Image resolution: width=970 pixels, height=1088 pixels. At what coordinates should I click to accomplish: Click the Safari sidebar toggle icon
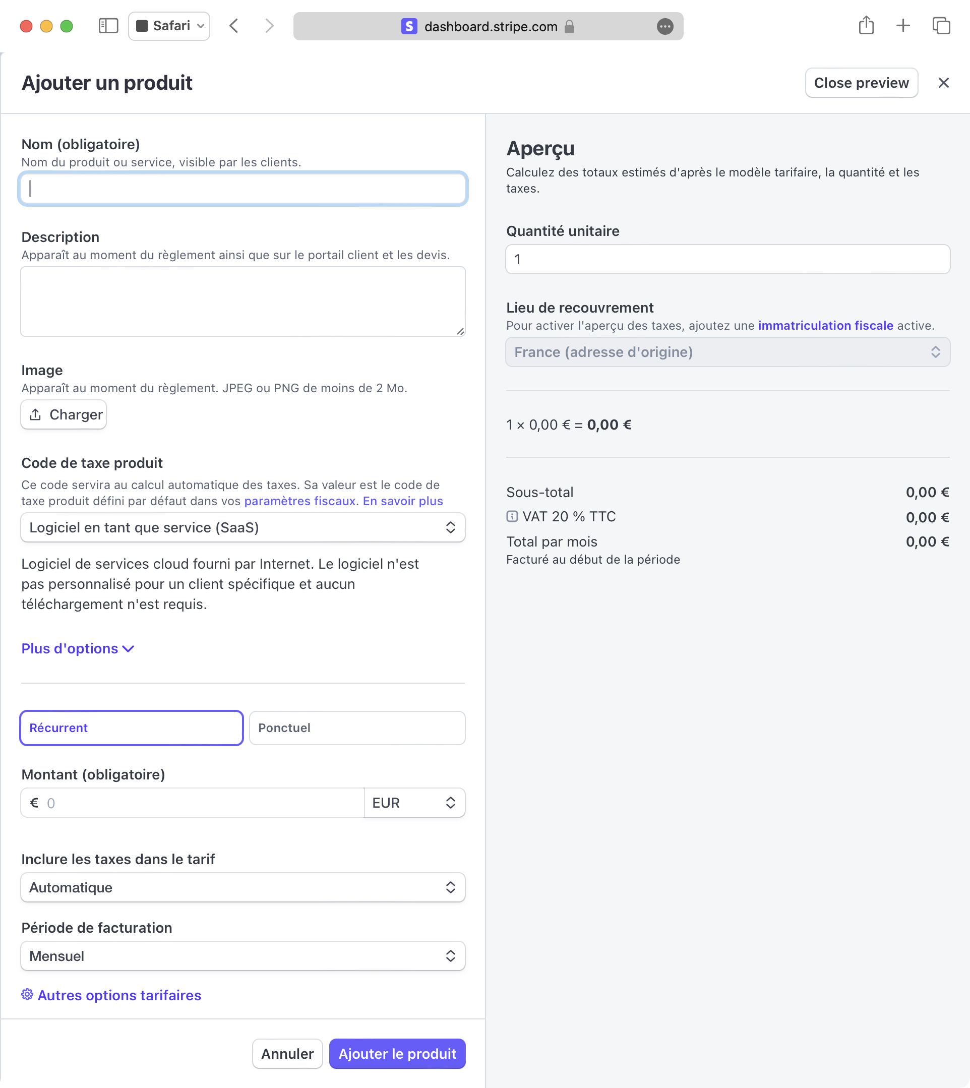point(108,26)
